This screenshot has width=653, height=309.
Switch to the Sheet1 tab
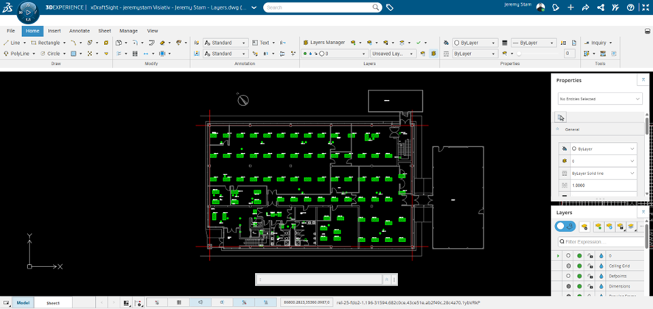click(x=53, y=303)
